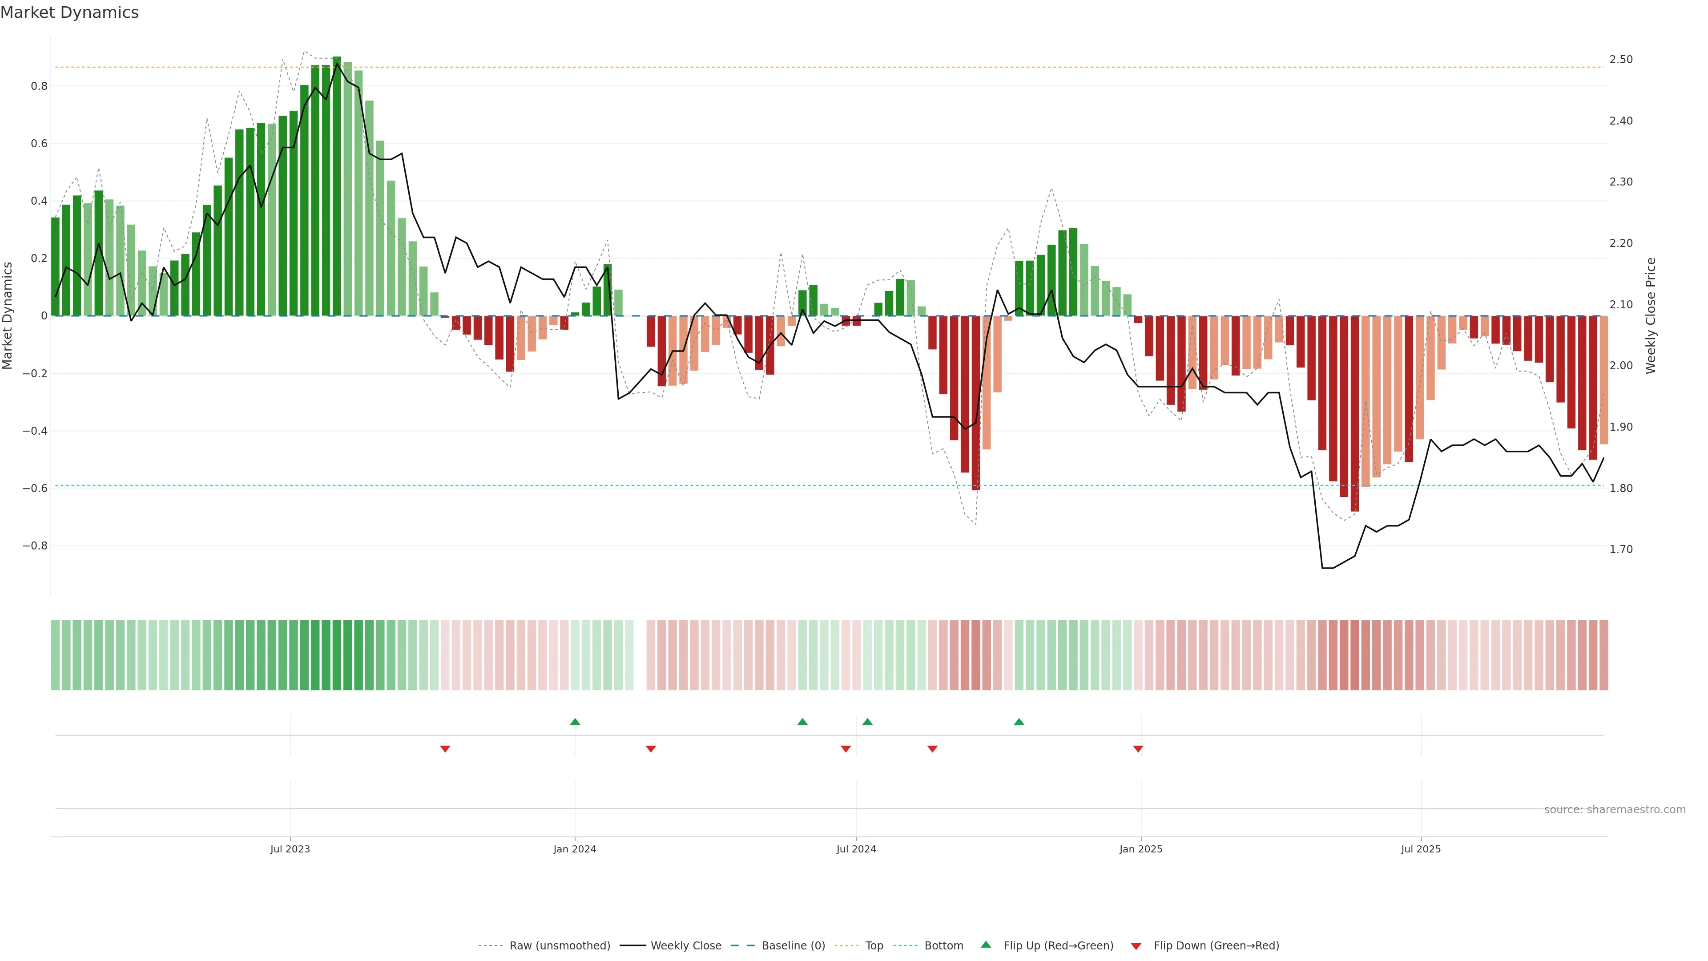Click the green flip-up marker at Jan 2024

click(x=575, y=722)
